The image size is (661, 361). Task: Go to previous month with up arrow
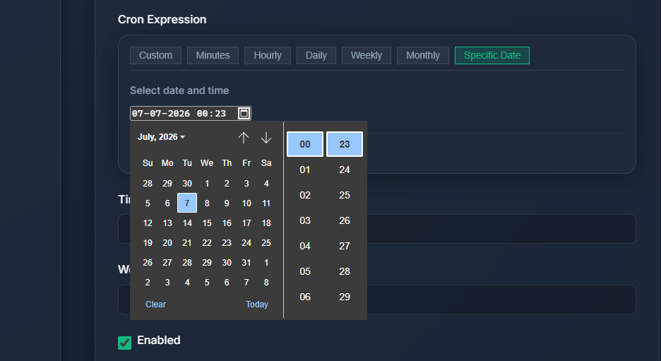tap(244, 138)
